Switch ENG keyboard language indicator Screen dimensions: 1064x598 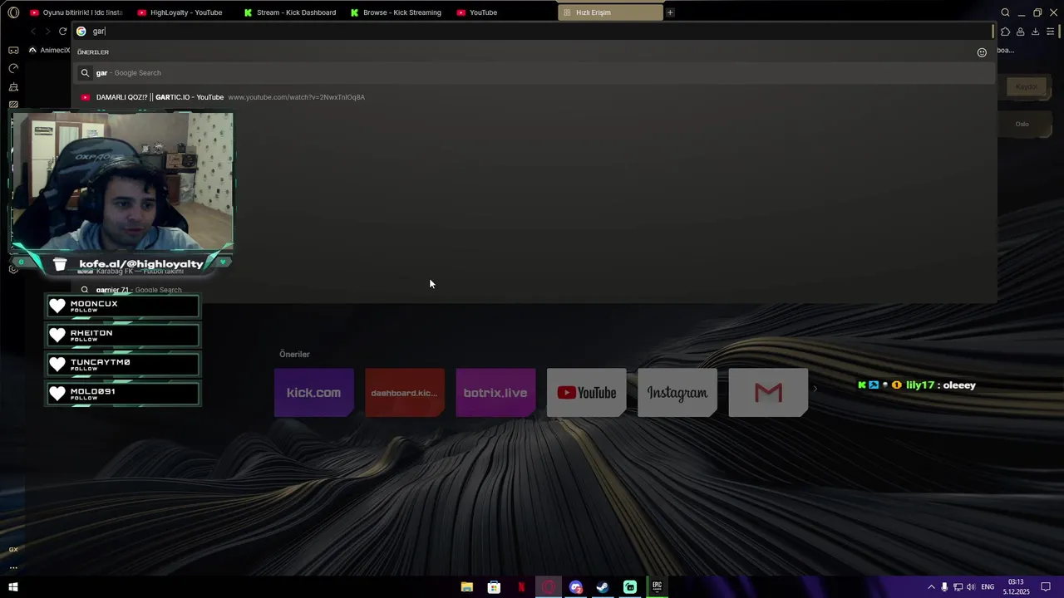click(x=988, y=587)
